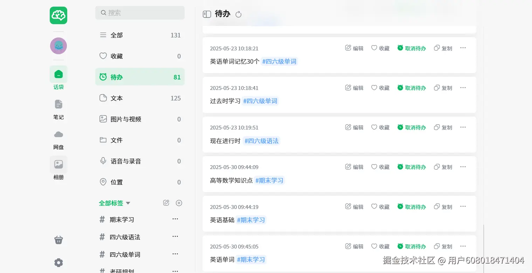
Task: Edit the 过去时学习 note
Action: [x=354, y=88]
